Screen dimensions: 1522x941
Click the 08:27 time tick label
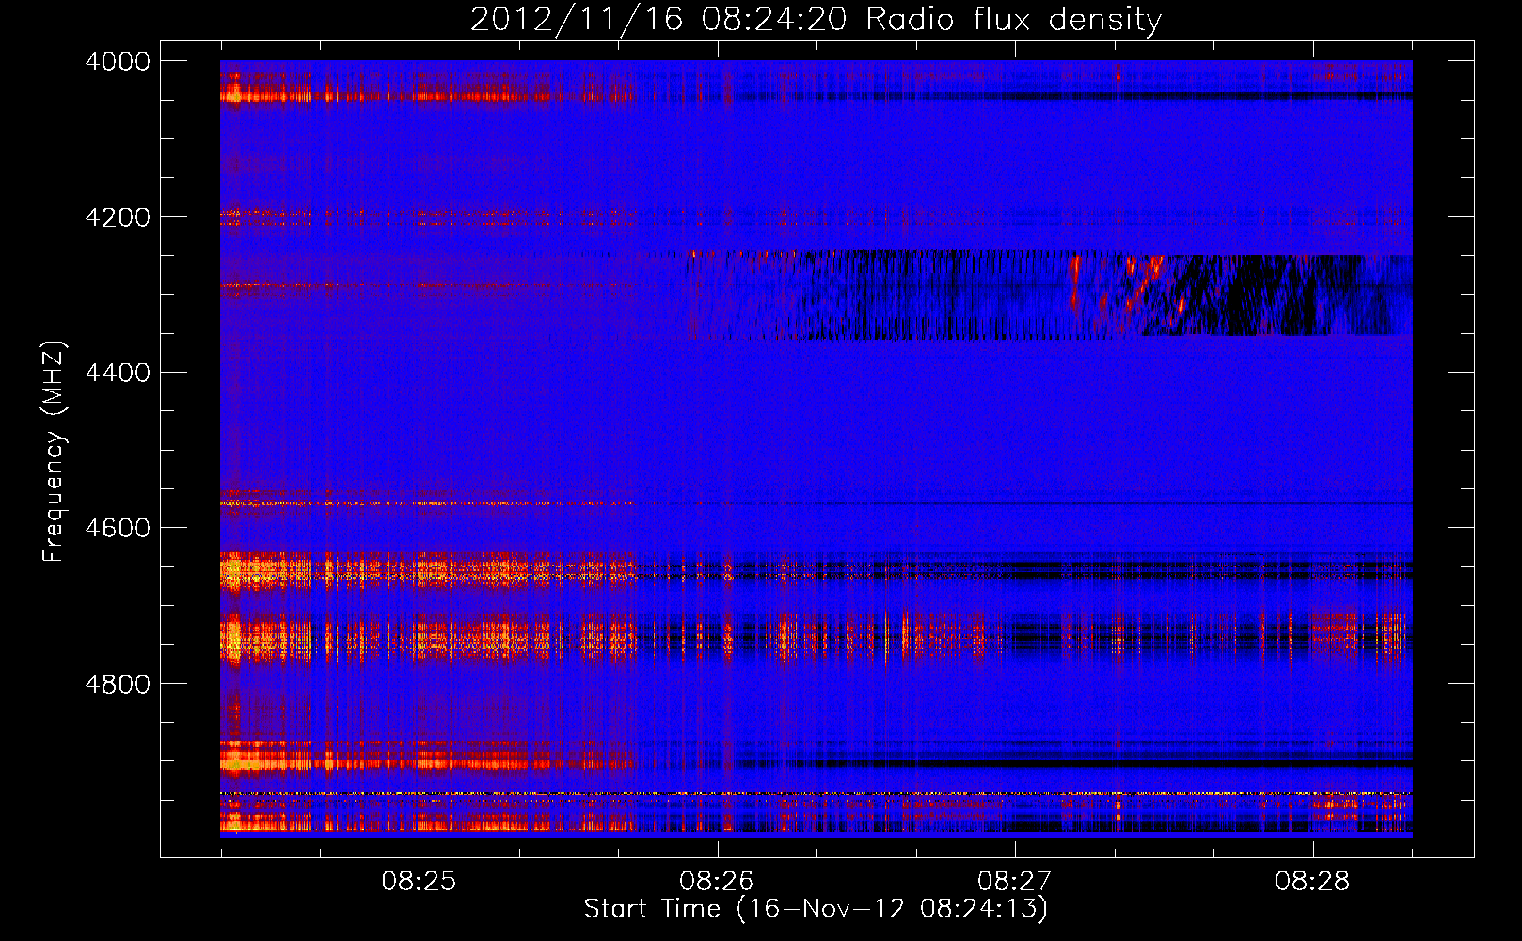(1014, 882)
